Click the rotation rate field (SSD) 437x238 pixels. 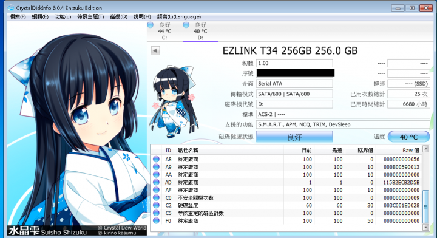pos(408,84)
